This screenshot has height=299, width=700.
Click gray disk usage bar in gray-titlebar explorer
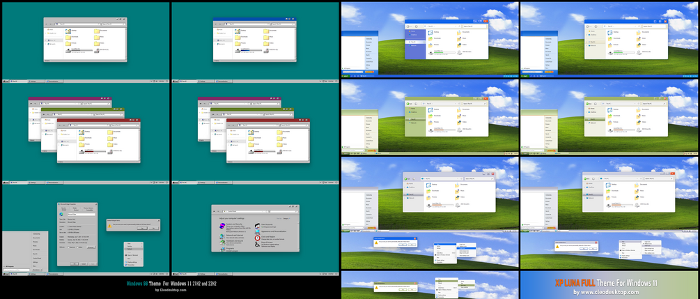click(82, 50)
